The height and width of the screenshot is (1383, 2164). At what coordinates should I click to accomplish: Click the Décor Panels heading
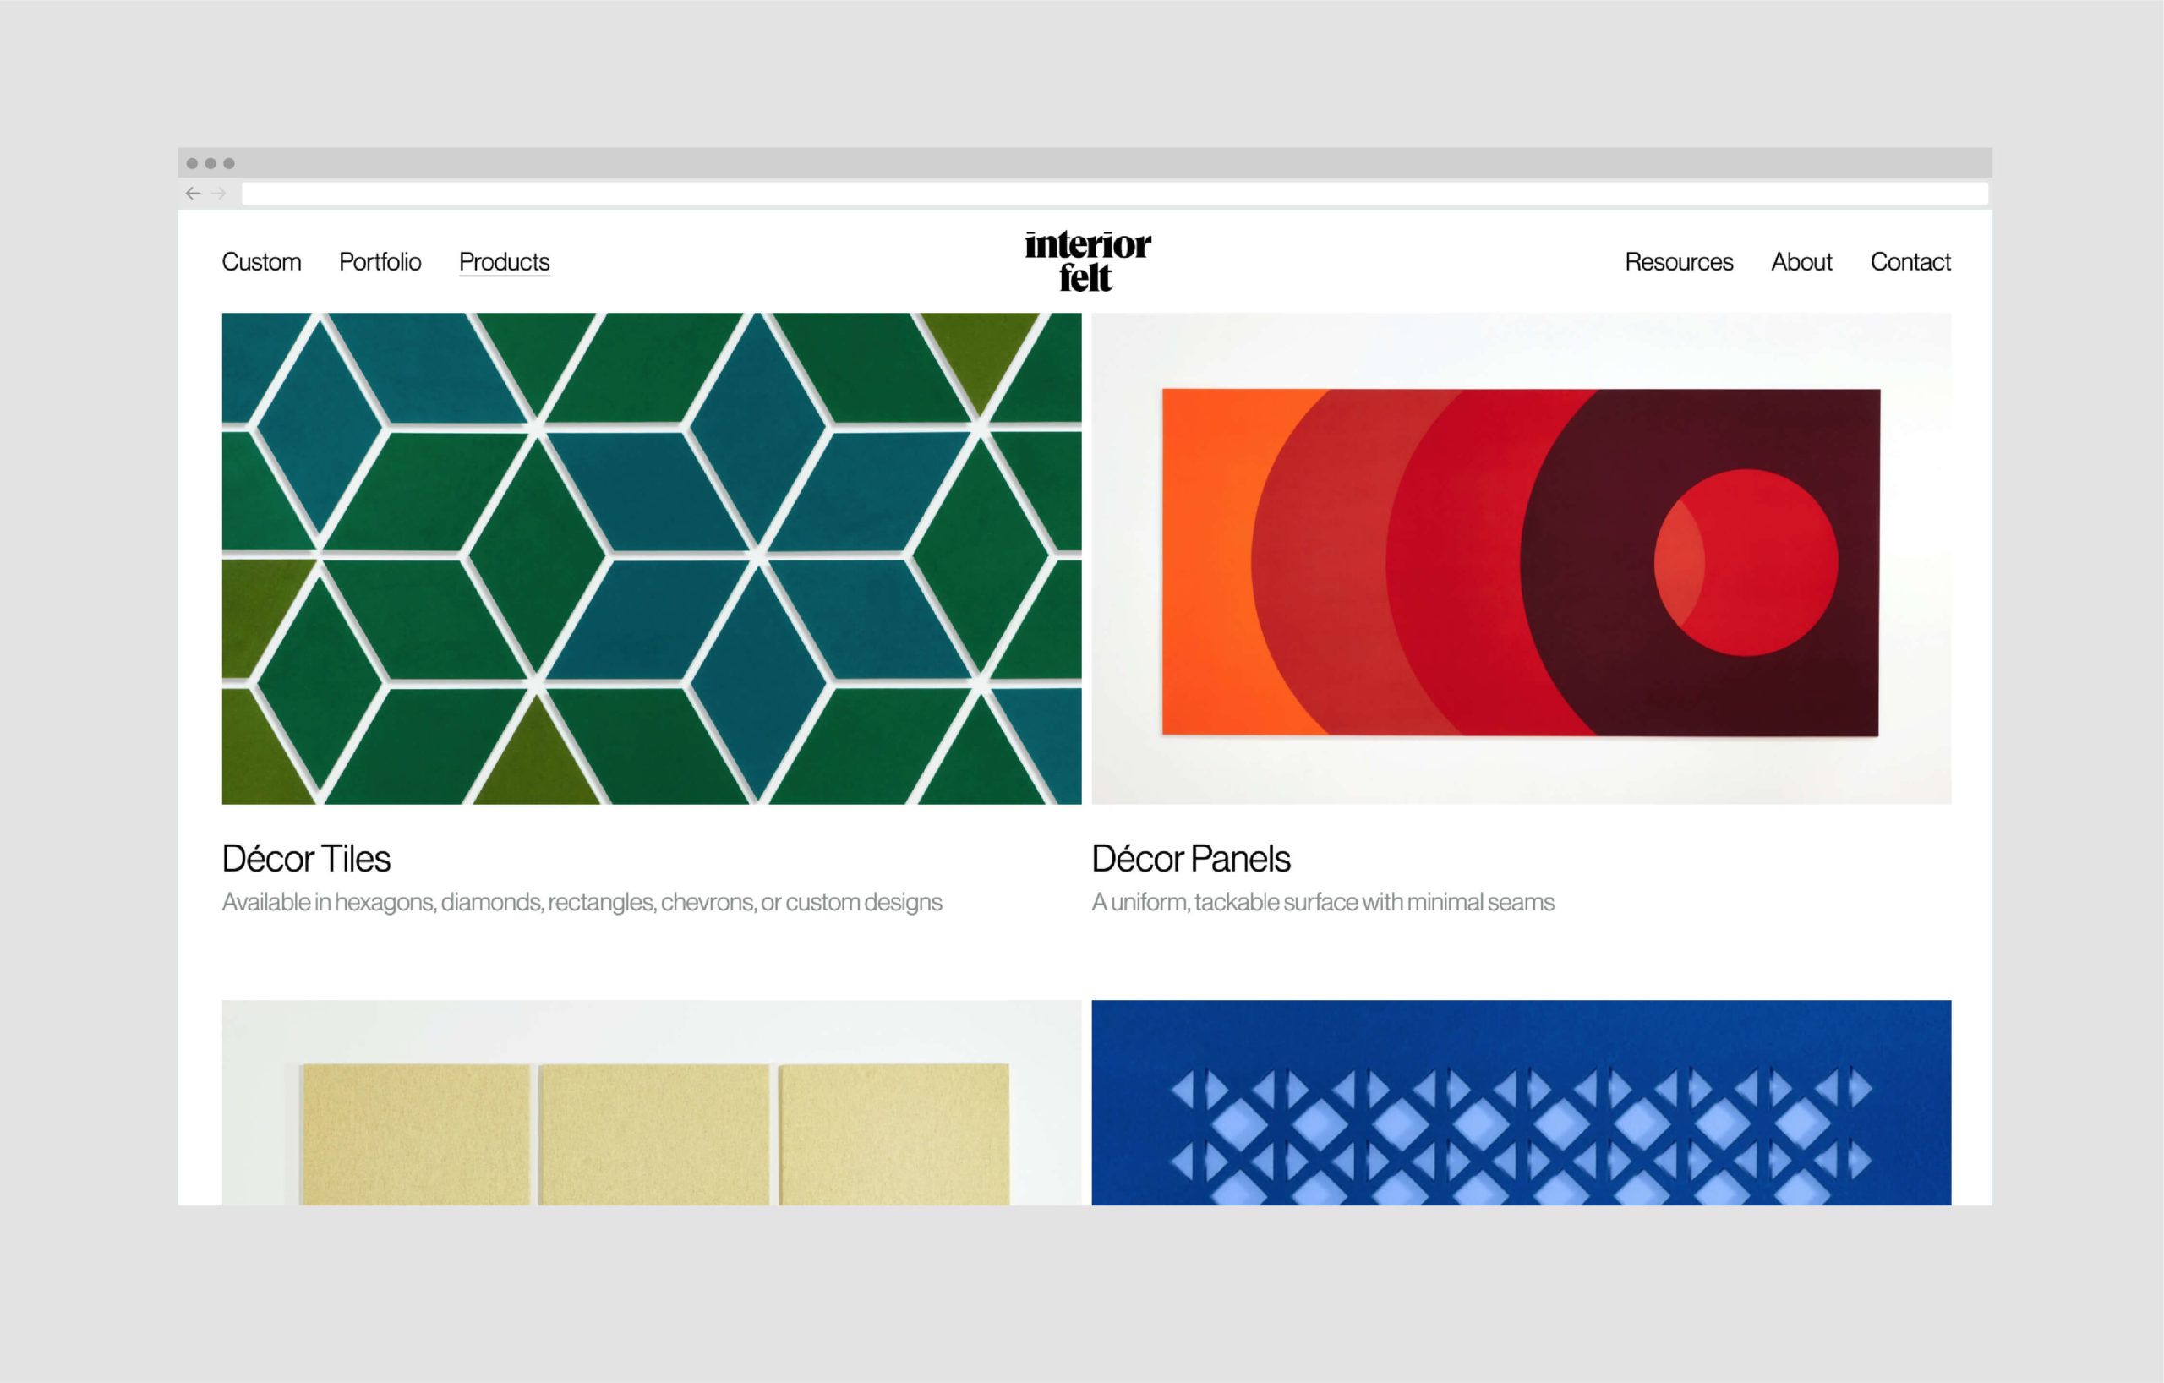(x=1191, y=858)
